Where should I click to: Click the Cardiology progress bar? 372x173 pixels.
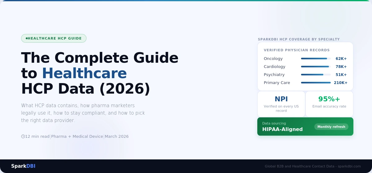(x=316, y=67)
